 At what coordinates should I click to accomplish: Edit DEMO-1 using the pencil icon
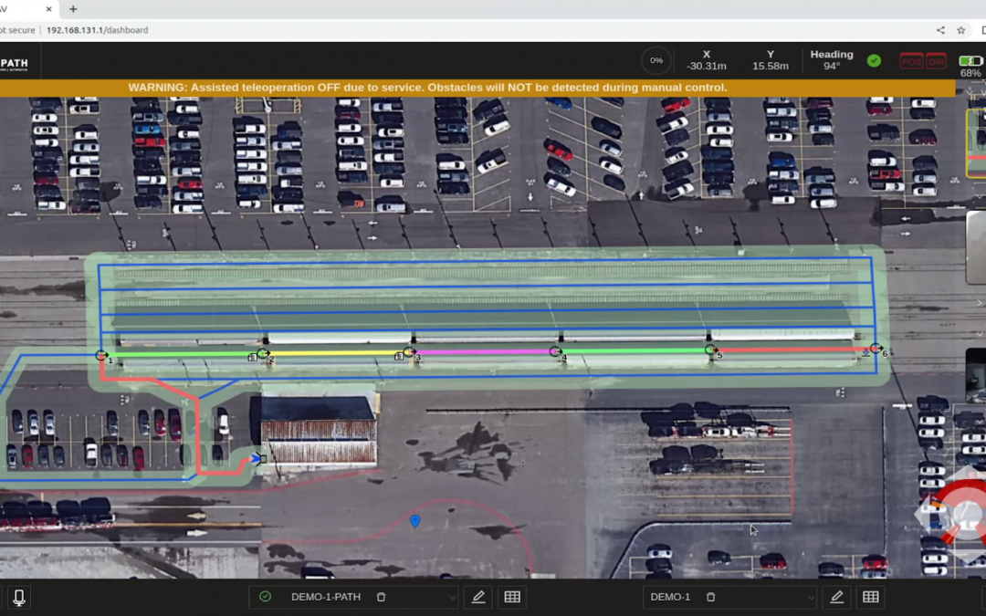click(x=836, y=597)
